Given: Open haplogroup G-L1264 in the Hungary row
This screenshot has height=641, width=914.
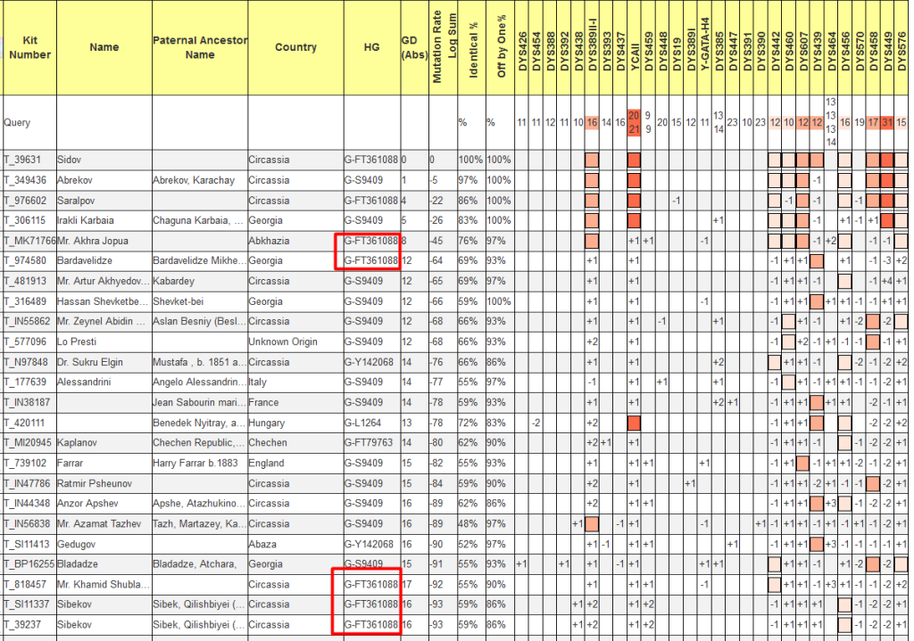Looking at the screenshot, I should [365, 423].
